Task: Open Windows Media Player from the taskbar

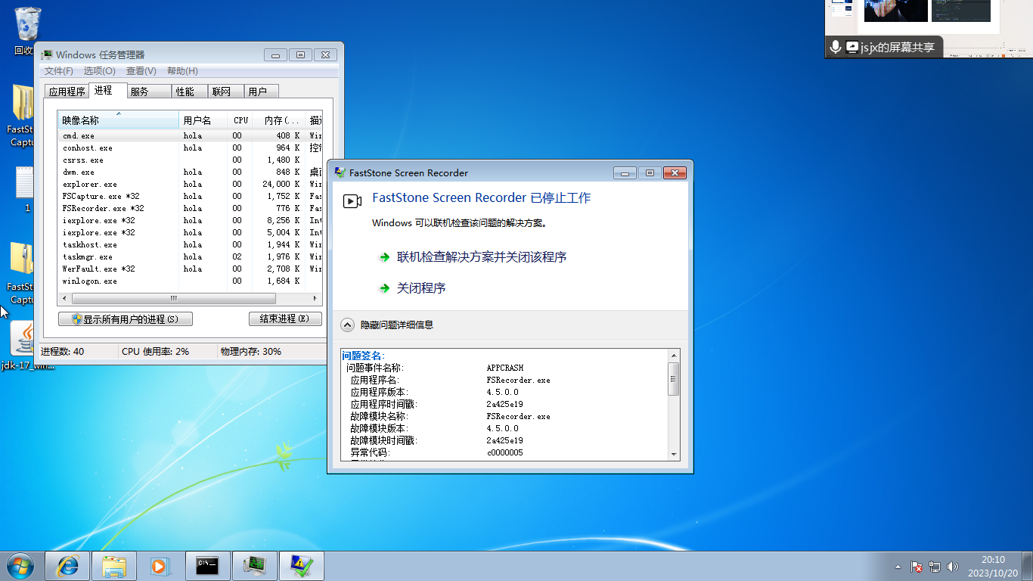Action: click(x=160, y=566)
